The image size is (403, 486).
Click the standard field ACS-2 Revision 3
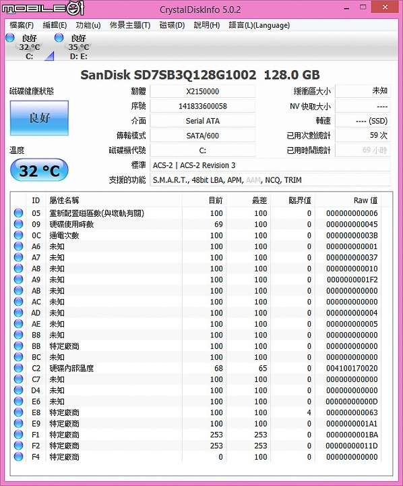[270, 165]
